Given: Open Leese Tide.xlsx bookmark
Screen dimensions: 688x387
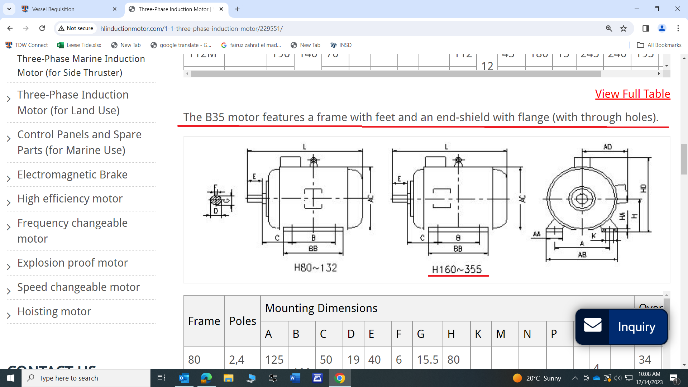Looking at the screenshot, I should coord(79,45).
